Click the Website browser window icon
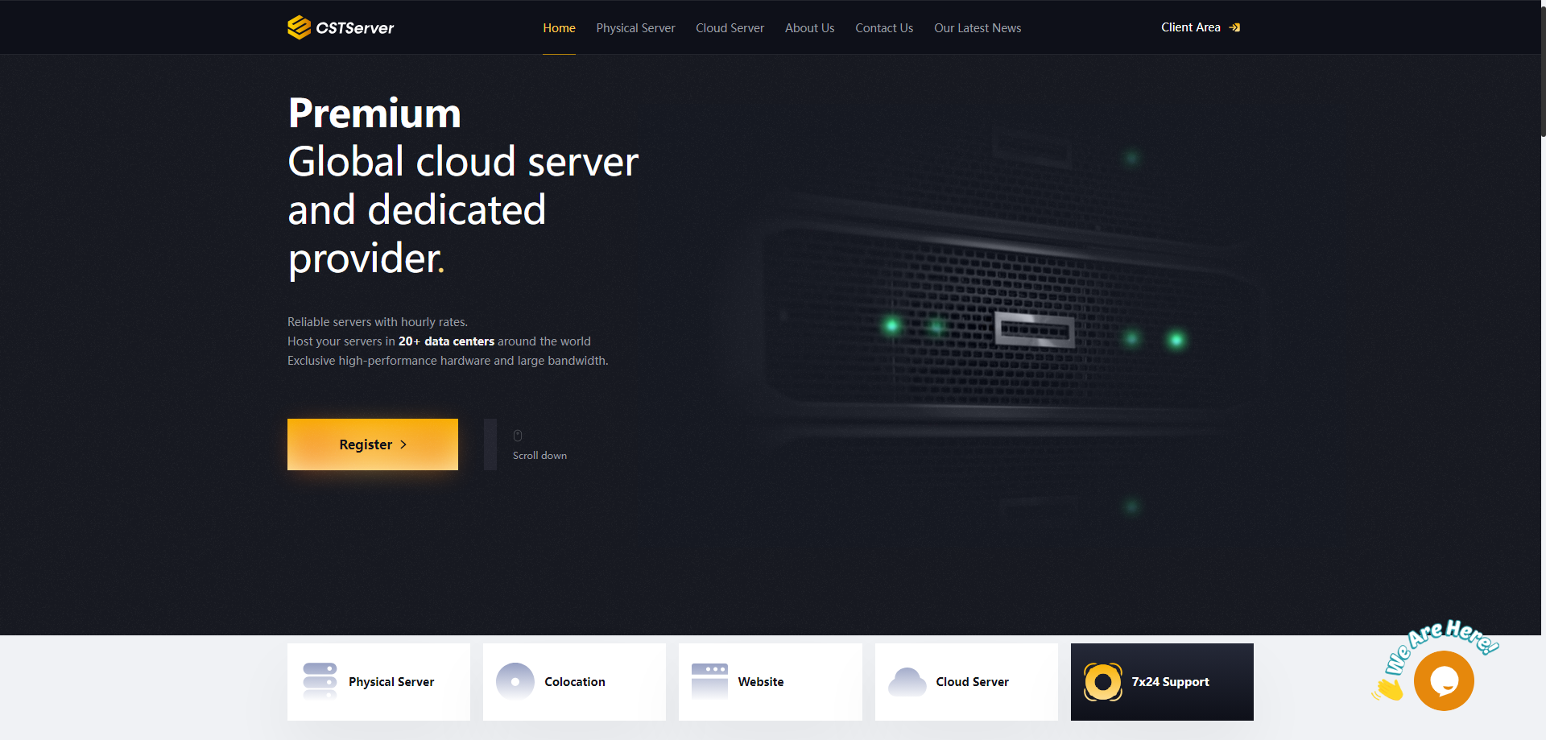The height and width of the screenshot is (740, 1546). (709, 681)
